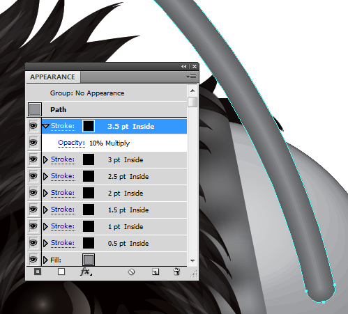The height and width of the screenshot is (314, 348).
Task: Toggle visibility of the Fill attribute
Action: point(33,260)
